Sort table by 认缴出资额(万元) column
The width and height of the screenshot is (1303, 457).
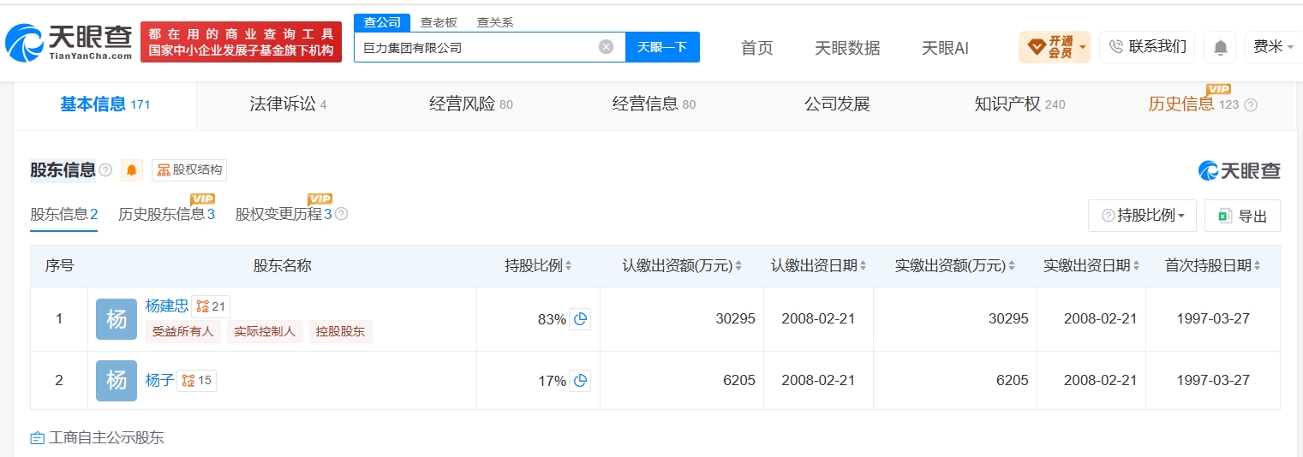682,265
